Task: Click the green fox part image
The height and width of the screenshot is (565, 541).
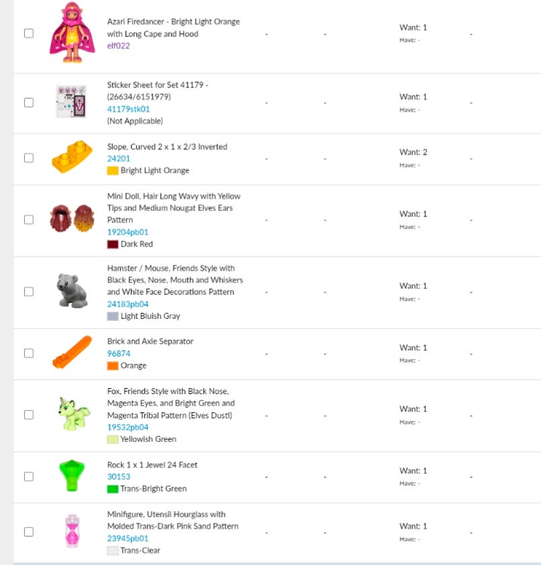Action: click(x=71, y=414)
